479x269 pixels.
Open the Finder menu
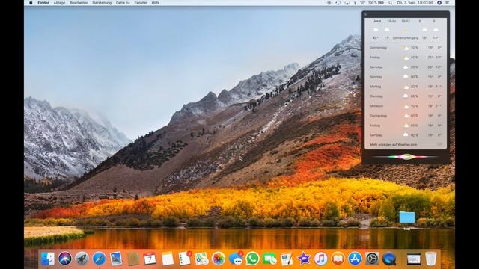point(43,3)
